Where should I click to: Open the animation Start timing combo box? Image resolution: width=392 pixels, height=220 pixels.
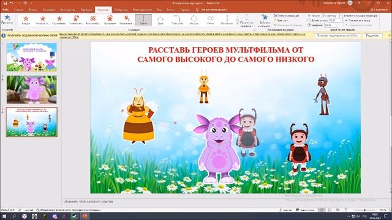tap(332, 16)
